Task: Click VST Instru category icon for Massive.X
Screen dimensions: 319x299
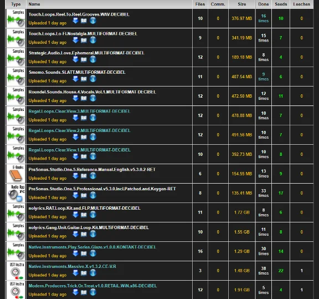Action: click(16, 271)
